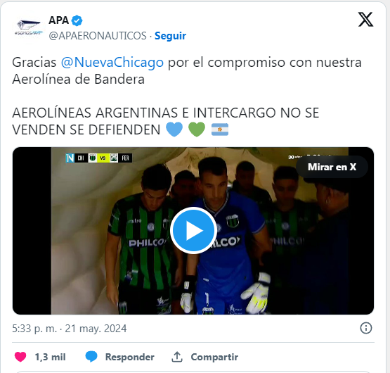Click the 1,3 mil likes count
Image resolution: width=390 pixels, height=373 pixels.
(50, 357)
